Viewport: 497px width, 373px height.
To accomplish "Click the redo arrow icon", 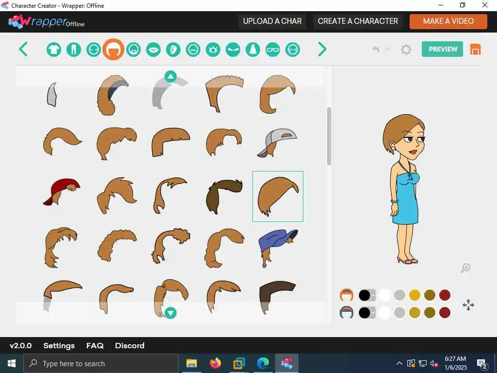I will 388,49.
